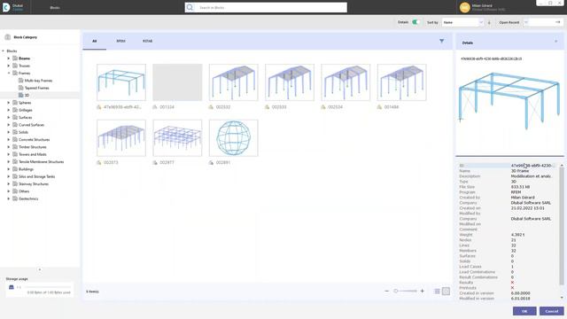Viewport: 567px width, 319px height.
Task: Collapse the Details panel arrow
Action: tap(555, 42)
